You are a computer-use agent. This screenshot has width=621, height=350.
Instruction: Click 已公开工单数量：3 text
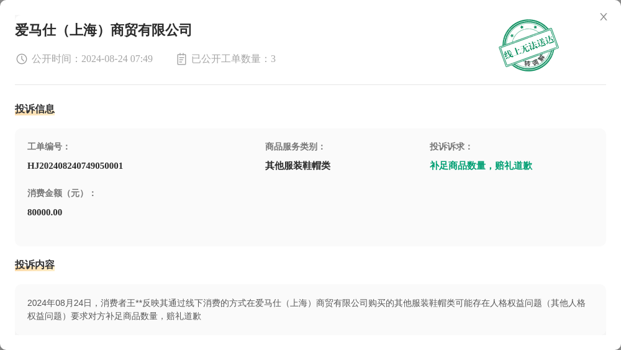pos(233,59)
